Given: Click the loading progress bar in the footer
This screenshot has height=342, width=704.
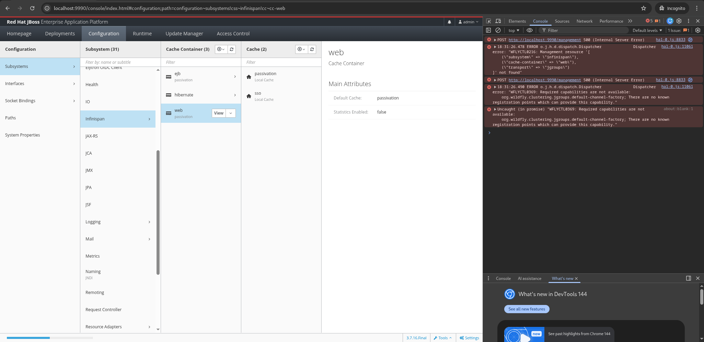Looking at the screenshot, I should (x=50, y=338).
